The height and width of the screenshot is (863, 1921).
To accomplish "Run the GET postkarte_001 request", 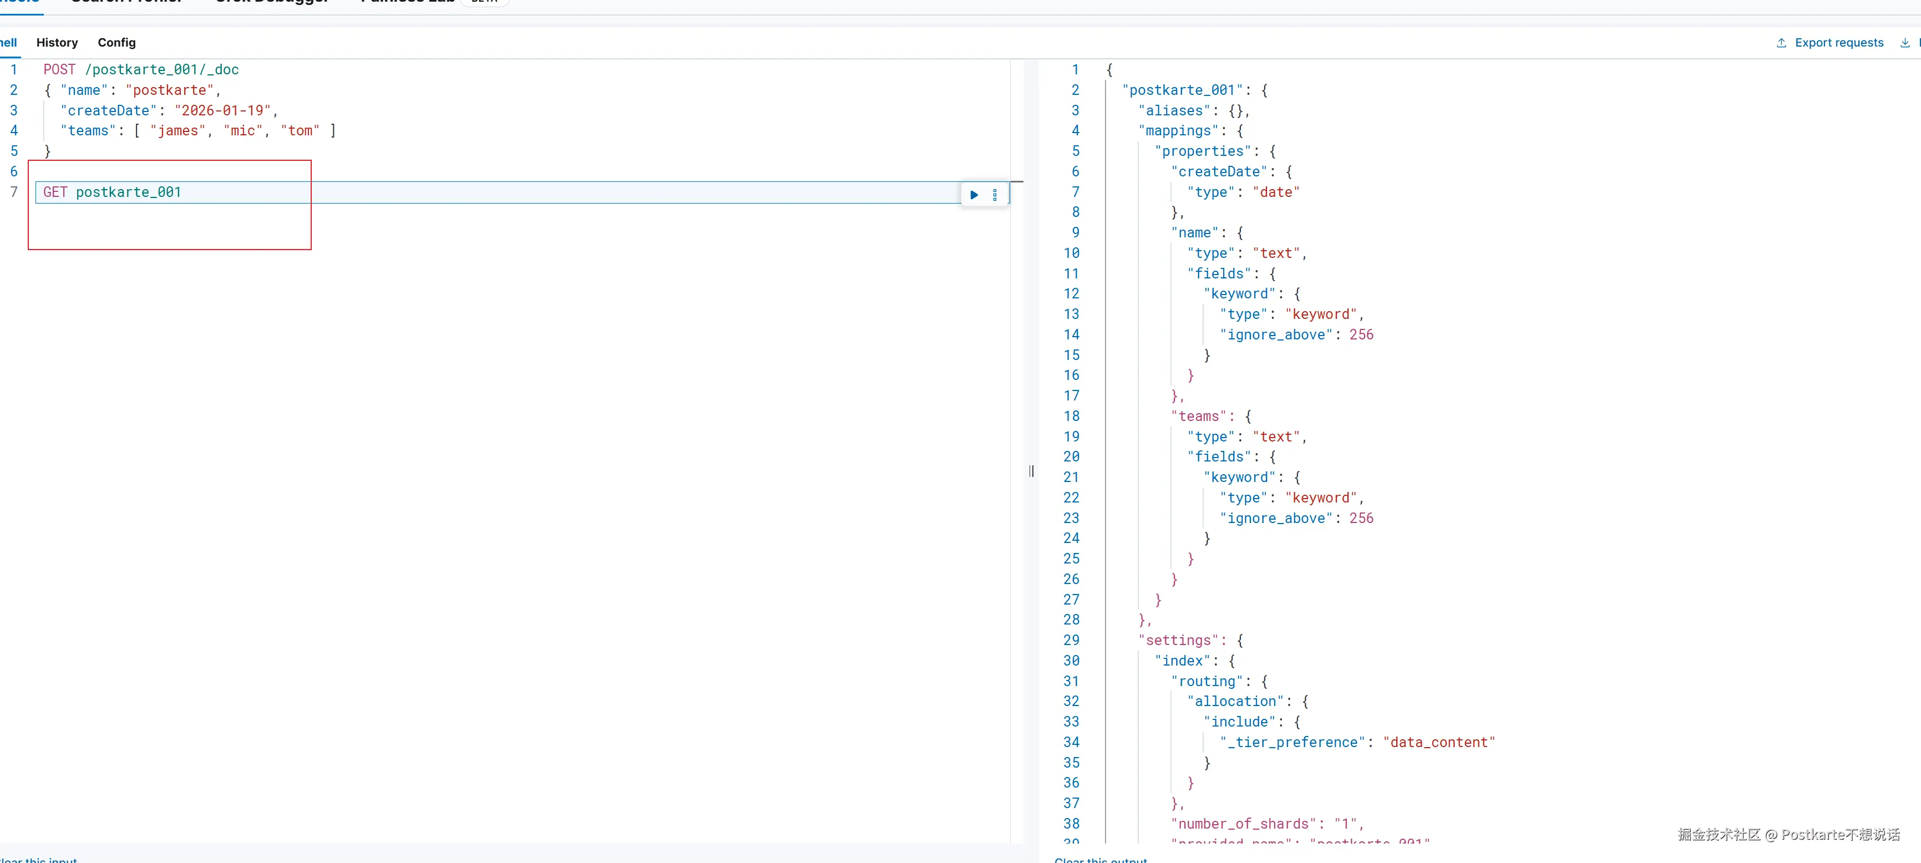I will (974, 195).
